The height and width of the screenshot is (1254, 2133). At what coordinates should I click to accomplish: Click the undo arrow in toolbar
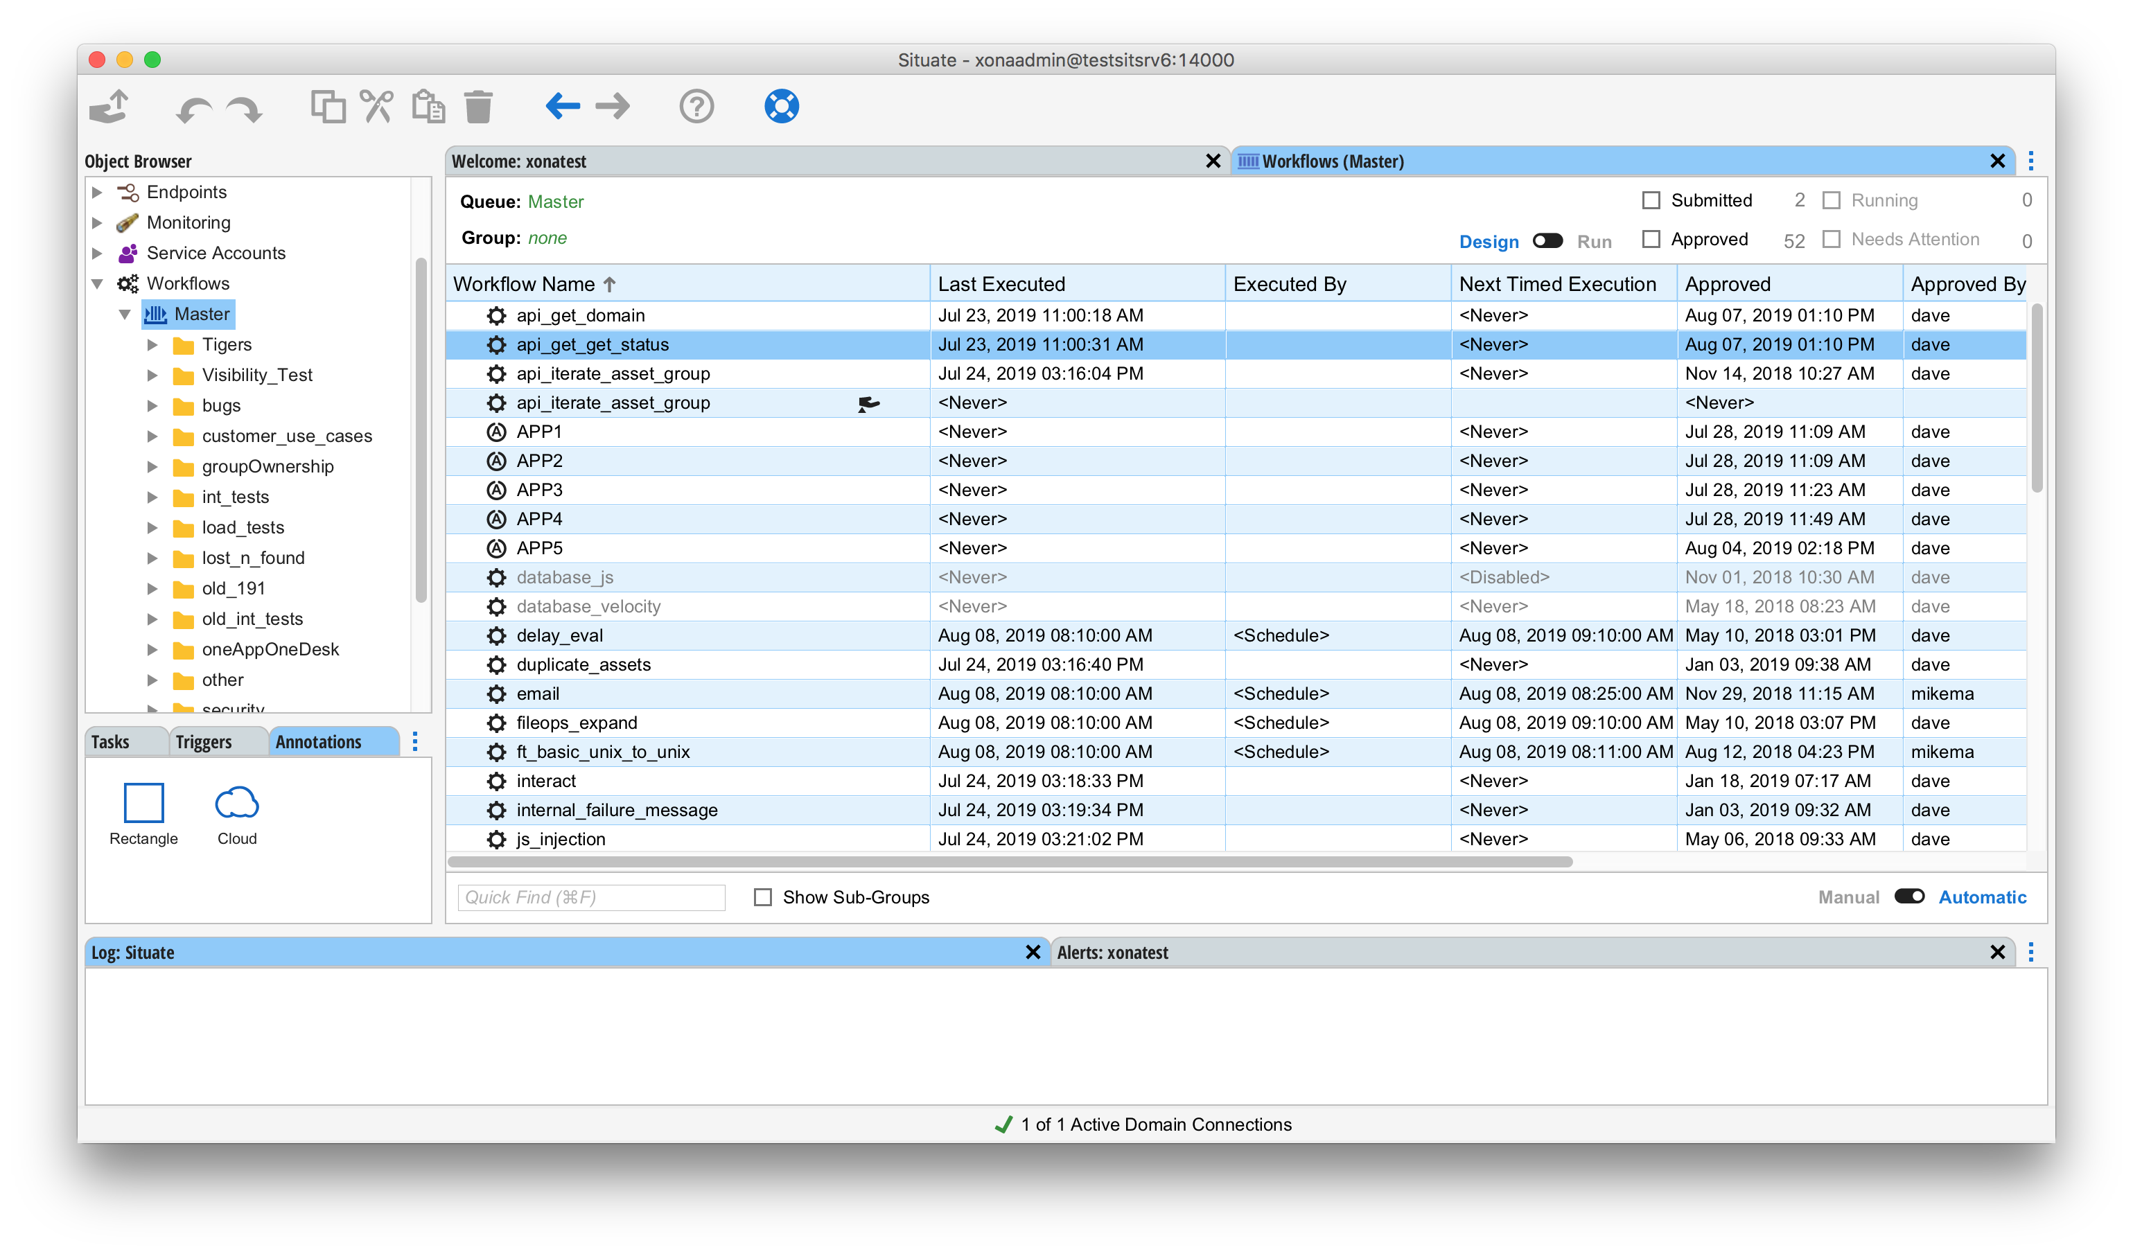pos(194,108)
